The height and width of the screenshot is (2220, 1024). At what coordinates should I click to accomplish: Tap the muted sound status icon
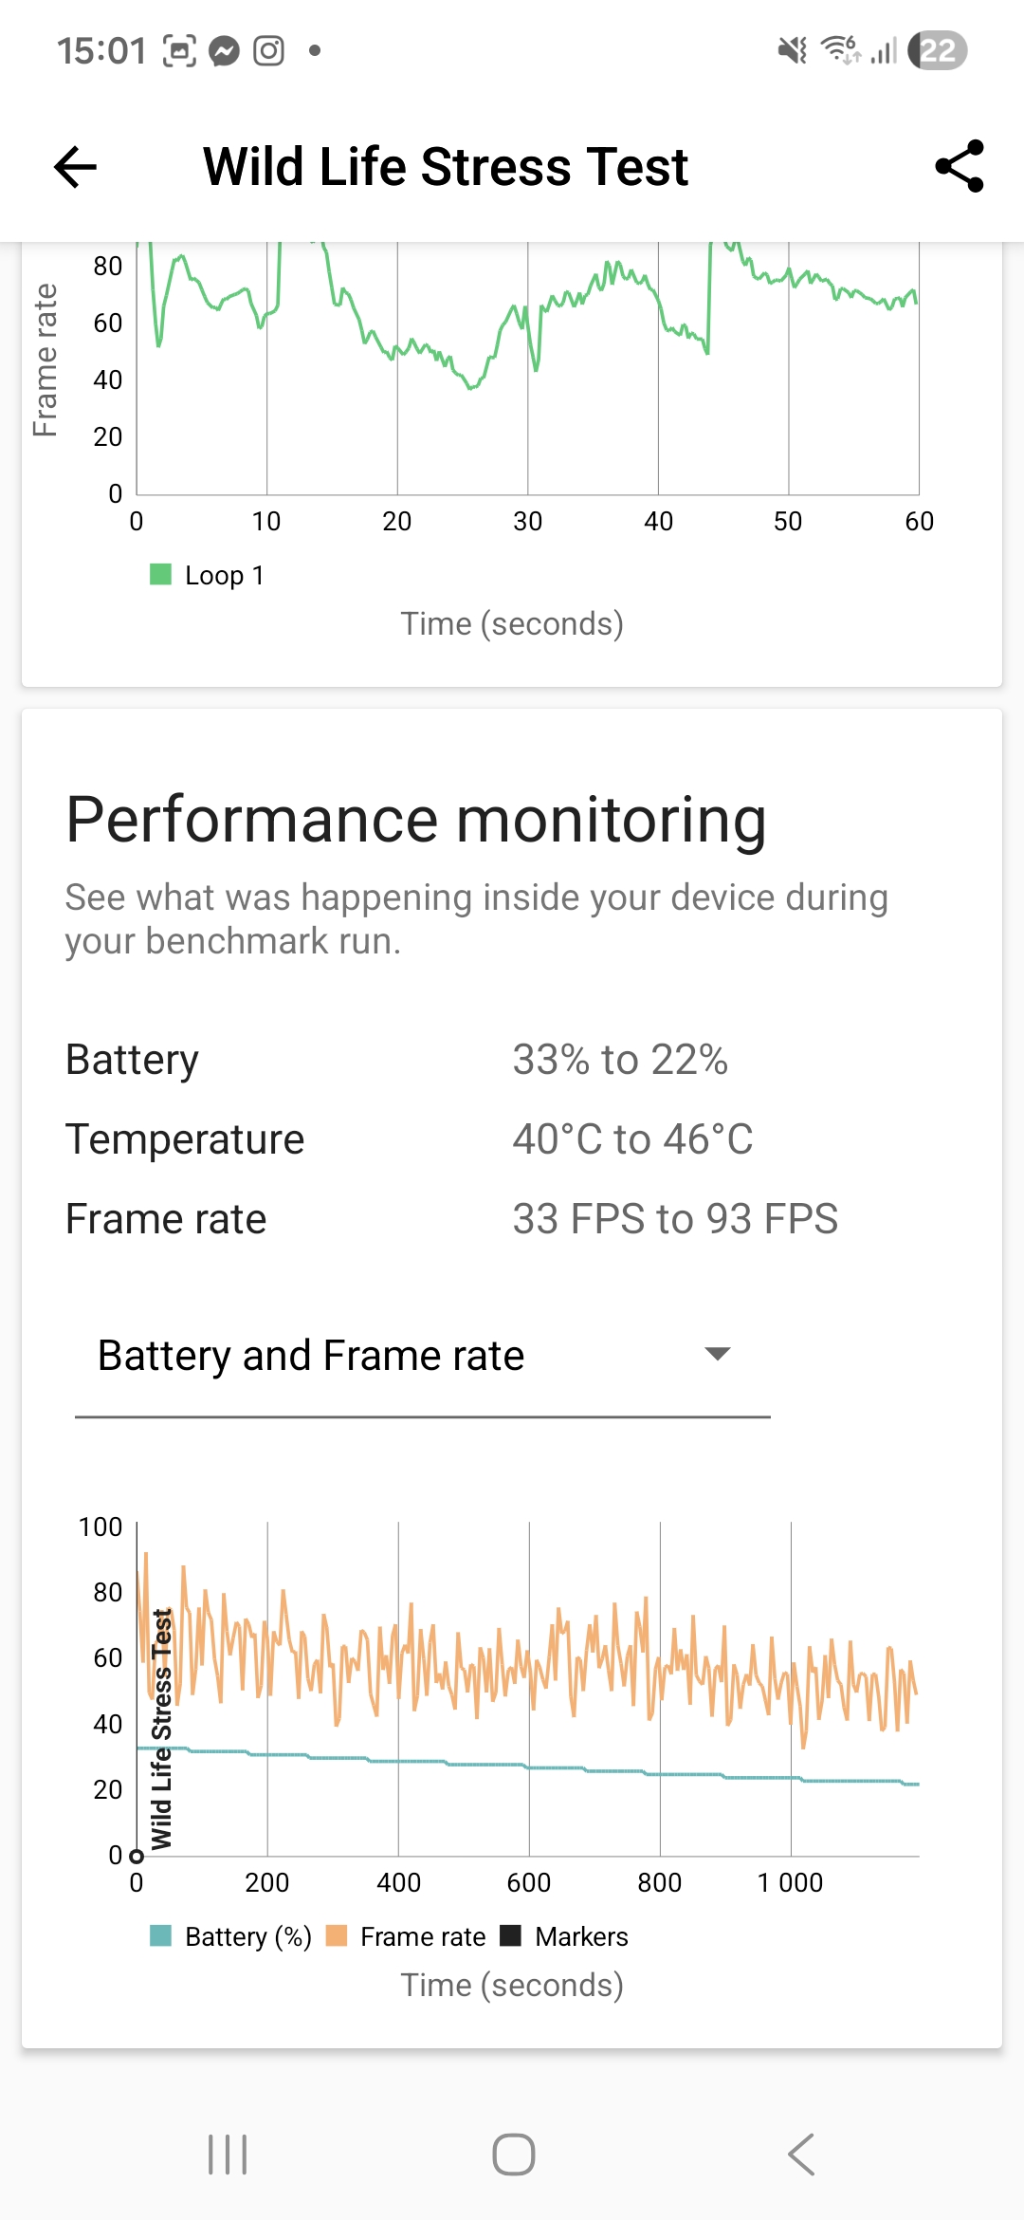pos(792,50)
